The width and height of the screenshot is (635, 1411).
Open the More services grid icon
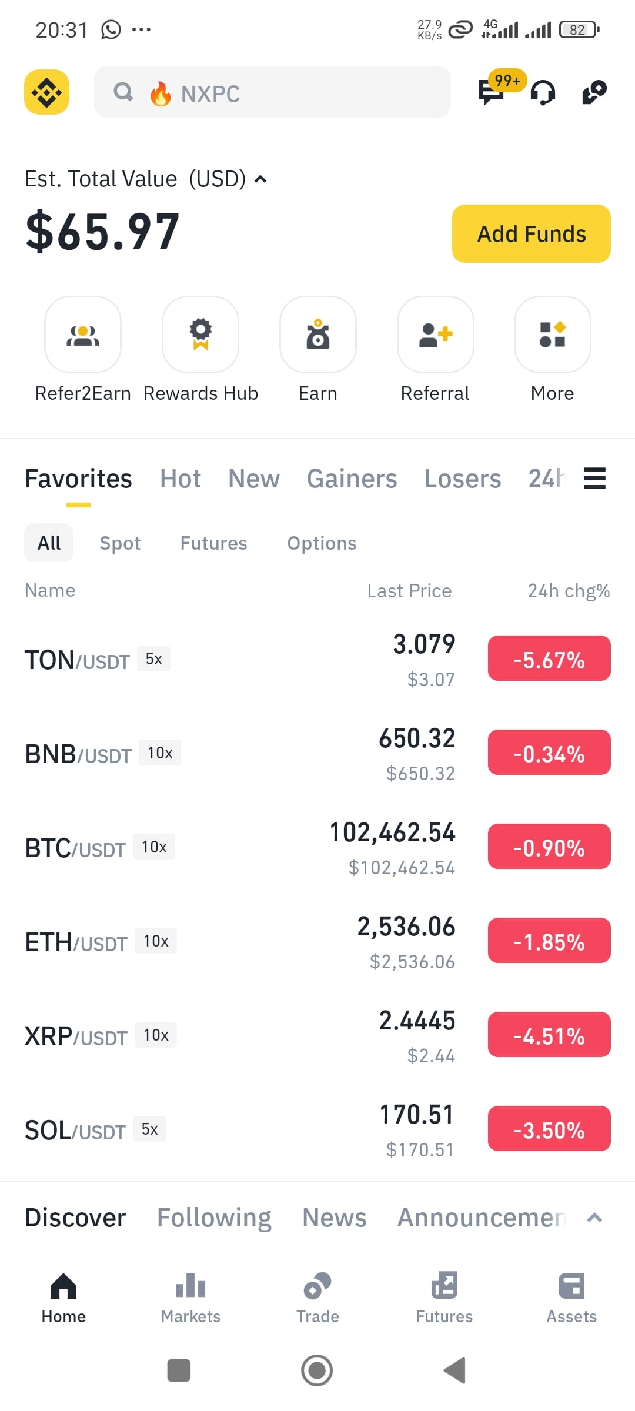(553, 335)
